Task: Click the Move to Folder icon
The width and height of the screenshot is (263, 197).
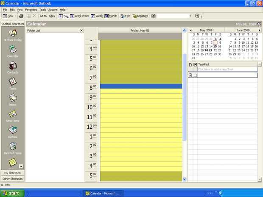Action: click(x=29, y=16)
